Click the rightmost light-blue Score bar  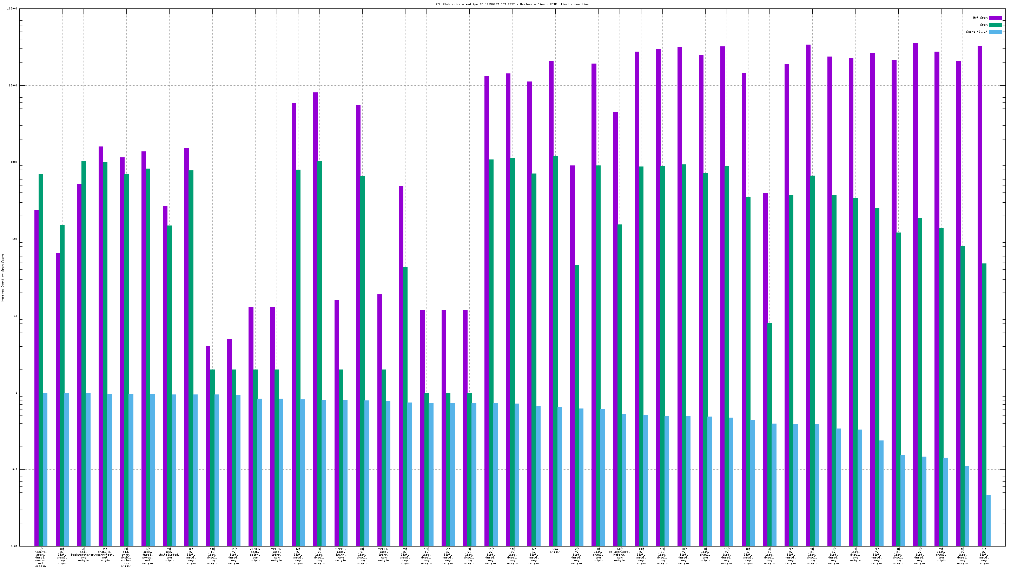[x=988, y=520]
